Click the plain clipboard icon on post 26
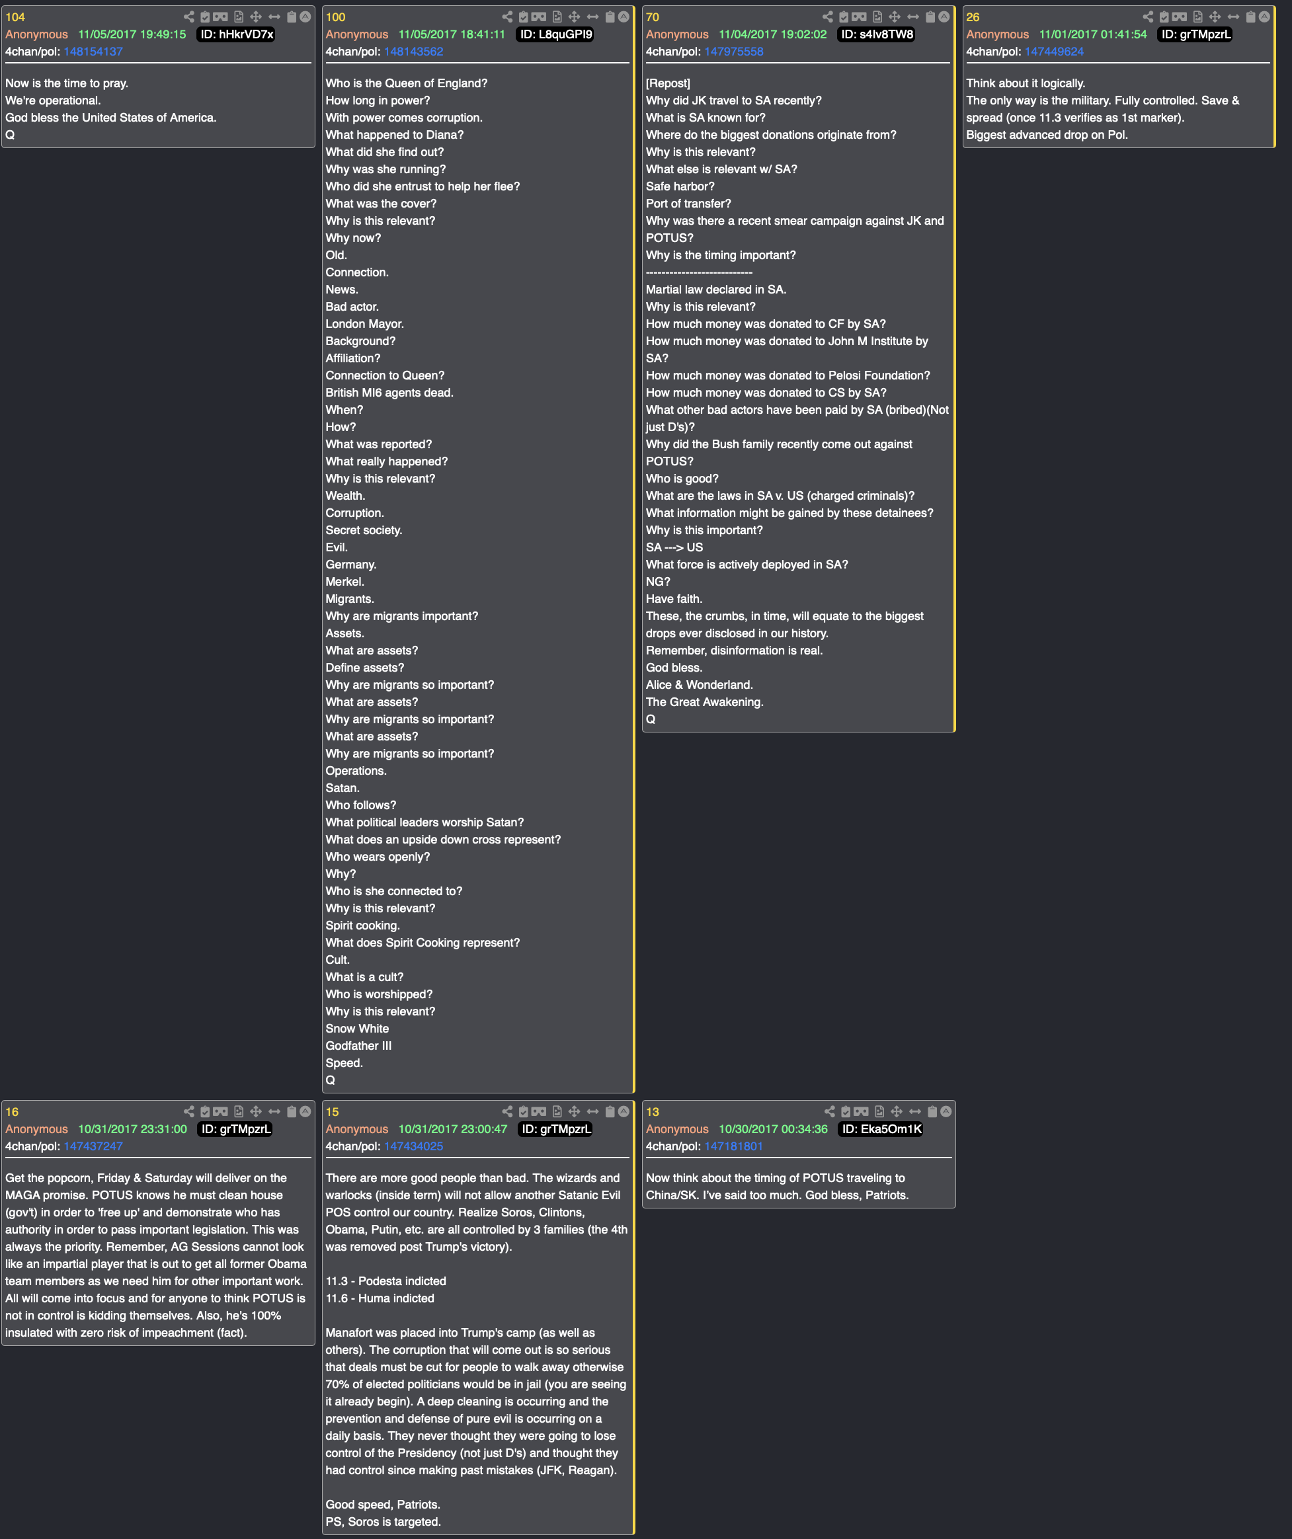1292x1539 pixels. (x=1250, y=17)
